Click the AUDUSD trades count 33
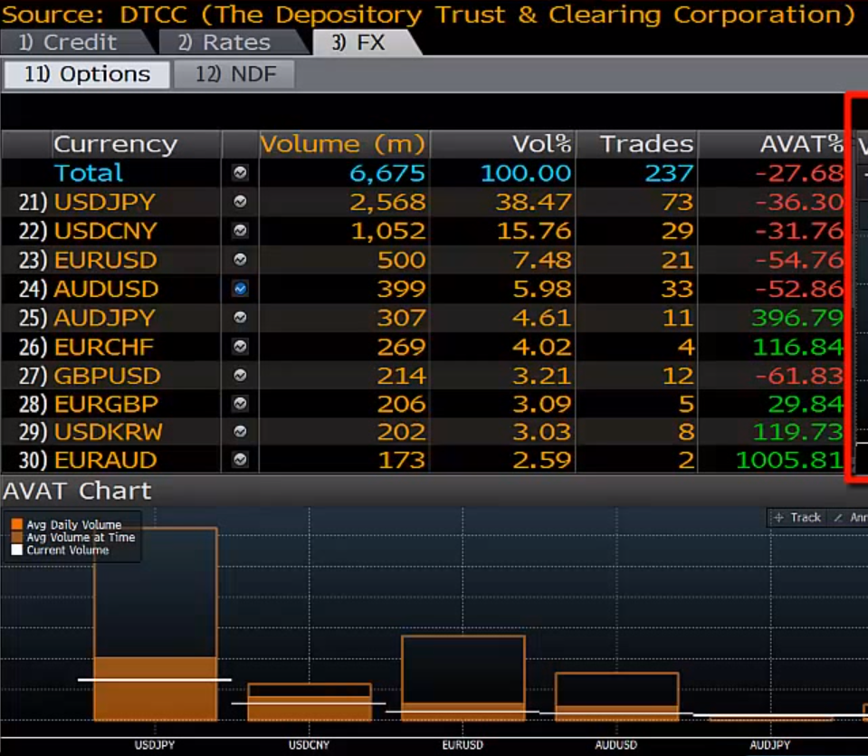The width and height of the screenshot is (868, 756). pyautogui.click(x=677, y=289)
